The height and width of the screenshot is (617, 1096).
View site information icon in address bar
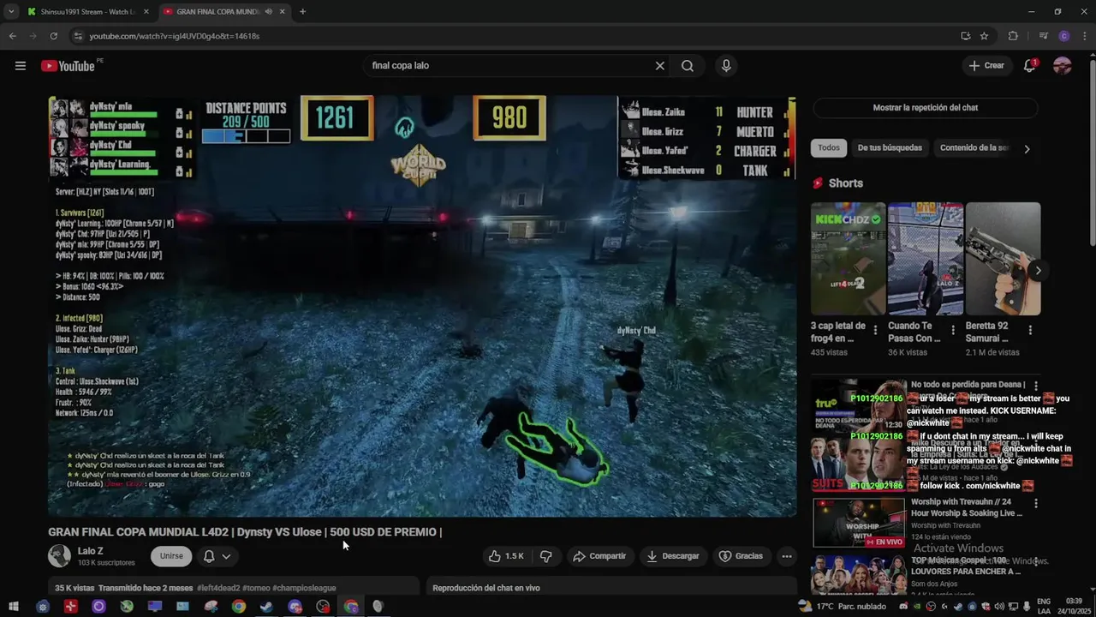78,36
